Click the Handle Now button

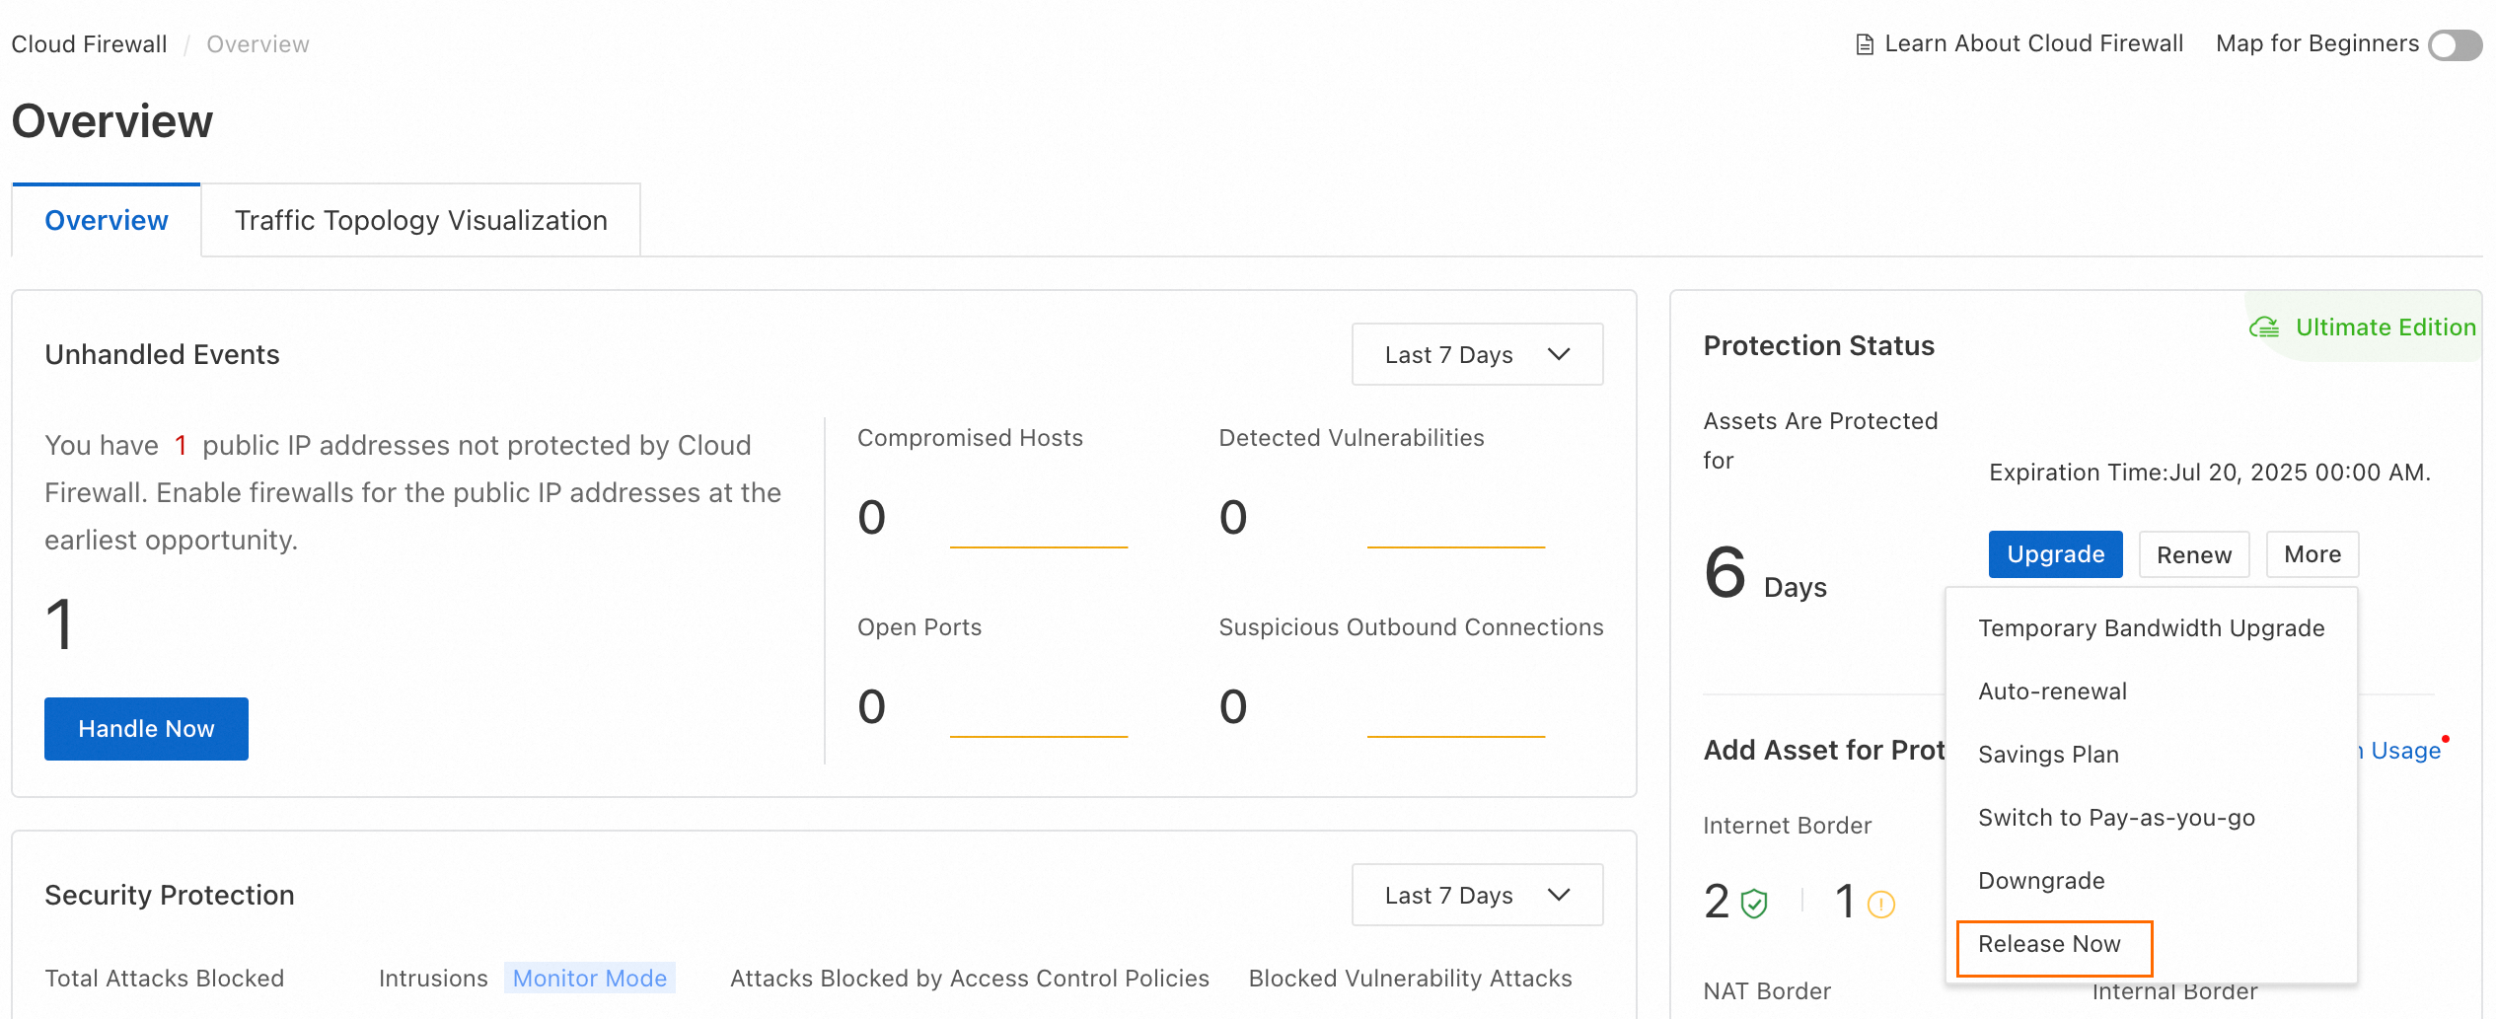(x=146, y=729)
